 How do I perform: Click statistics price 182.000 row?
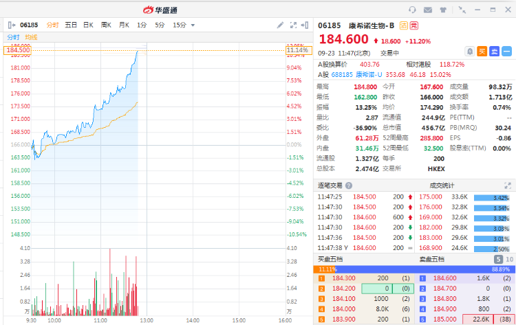(x=464, y=227)
